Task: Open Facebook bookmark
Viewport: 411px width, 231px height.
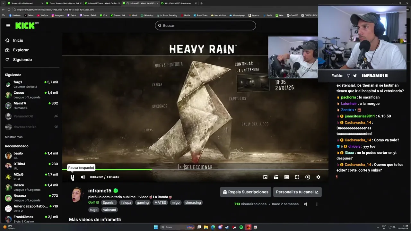Action: (15, 15)
